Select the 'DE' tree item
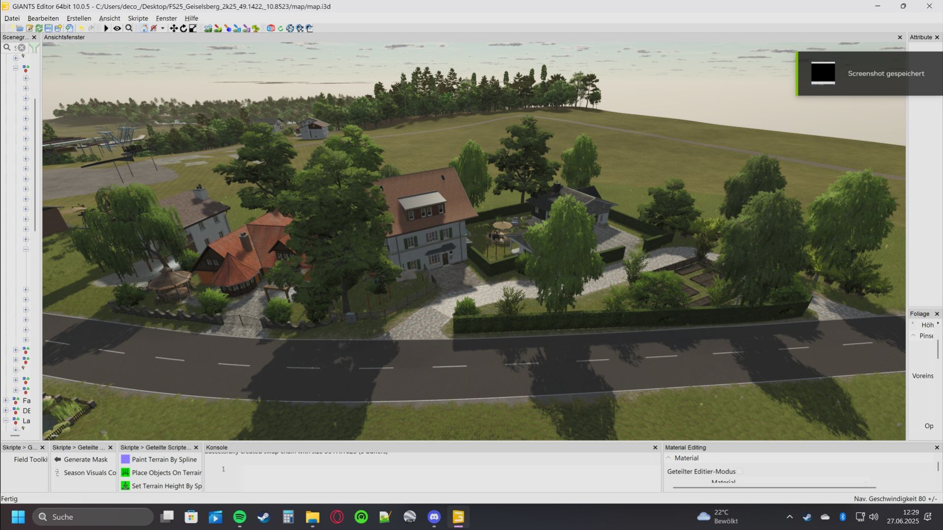The image size is (943, 530). [27, 411]
